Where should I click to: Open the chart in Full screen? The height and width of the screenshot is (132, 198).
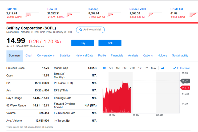pos(182,68)
